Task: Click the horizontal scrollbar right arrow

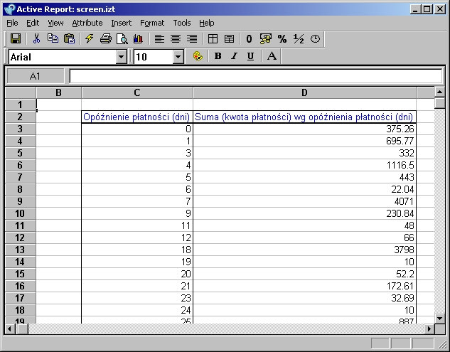Action: point(429,329)
